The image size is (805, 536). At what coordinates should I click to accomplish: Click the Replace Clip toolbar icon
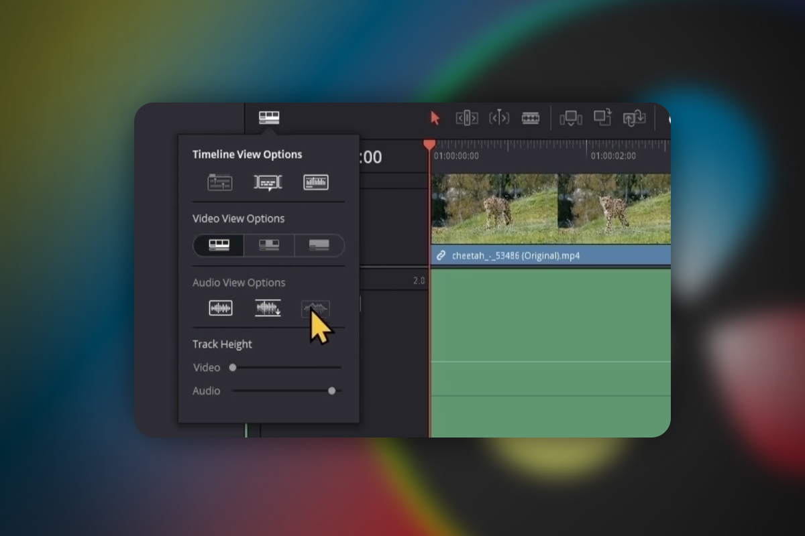pyautogui.click(x=634, y=118)
